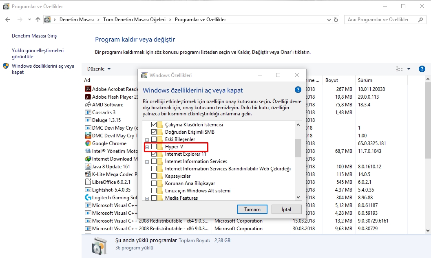Enable the Hyper-V checkbox

[154, 147]
